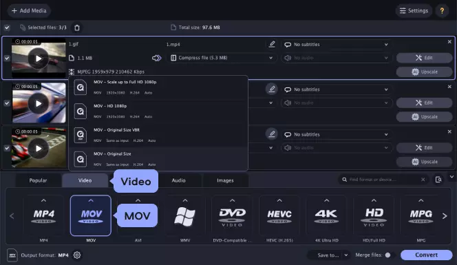Click pencil rename icon in second file row
This screenshot has height=265, width=457.
pyautogui.click(x=272, y=89)
